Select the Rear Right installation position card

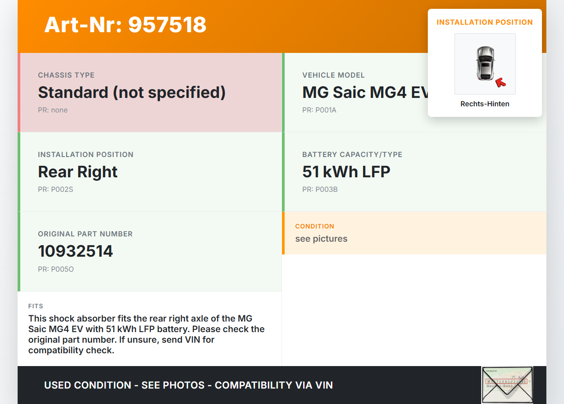[x=151, y=172]
